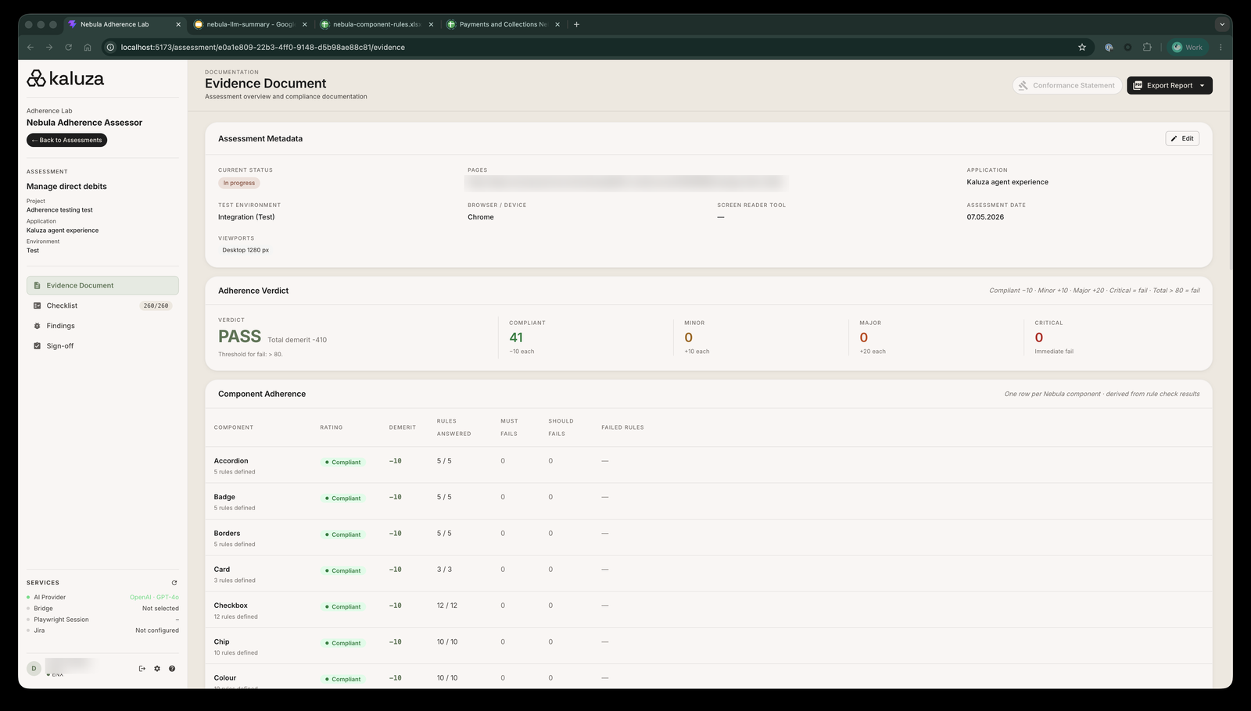1251x711 pixels.
Task: Click the Failed Rules column header
Action: pyautogui.click(x=622, y=427)
